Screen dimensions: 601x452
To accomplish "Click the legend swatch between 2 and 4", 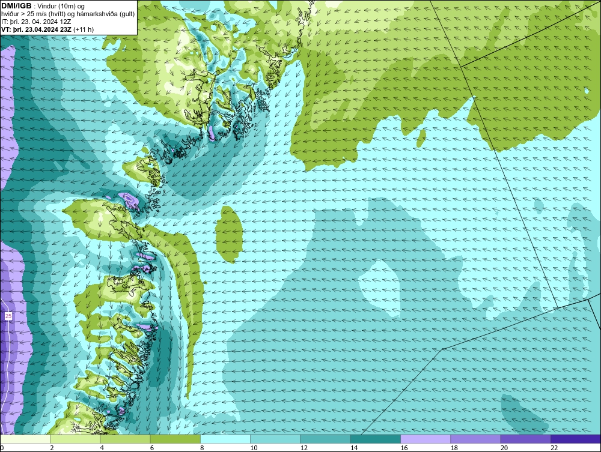I will (x=75, y=439).
